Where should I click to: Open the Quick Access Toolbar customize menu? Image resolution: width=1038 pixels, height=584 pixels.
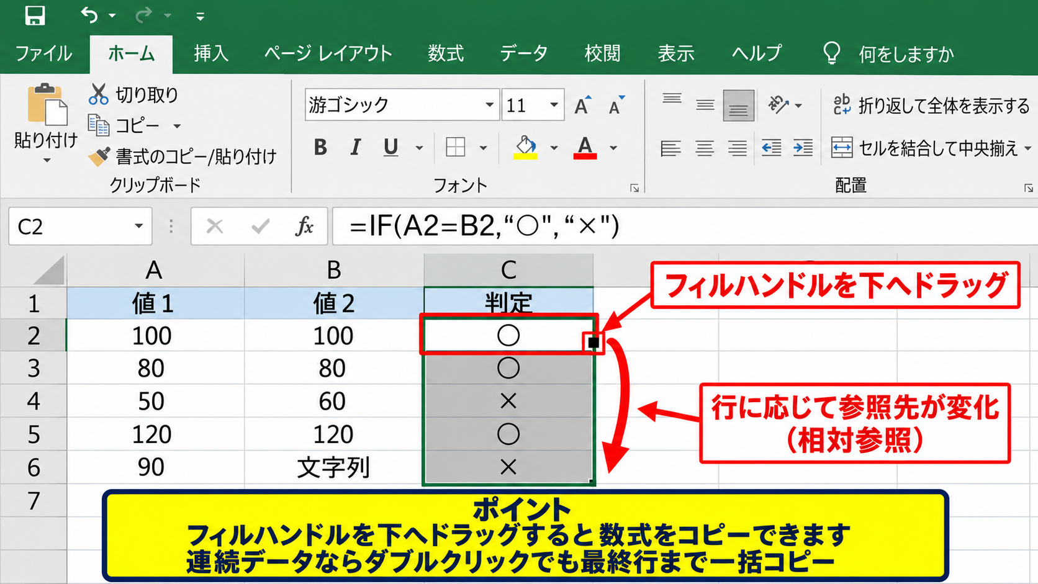coord(200,17)
